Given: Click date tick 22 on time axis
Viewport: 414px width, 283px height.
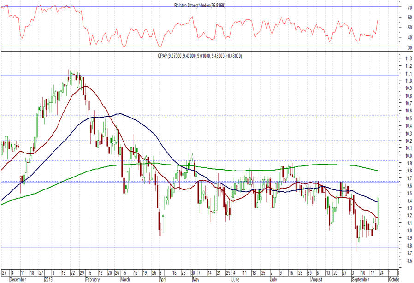Looking at the screenshot, I should coord(72,273).
